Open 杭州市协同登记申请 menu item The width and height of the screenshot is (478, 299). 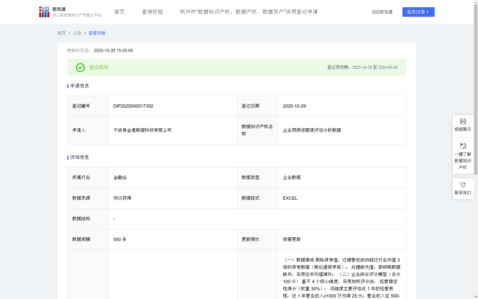point(249,12)
